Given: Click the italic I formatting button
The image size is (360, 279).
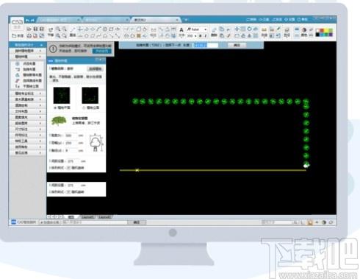Looking at the screenshot, I should point(205,36).
